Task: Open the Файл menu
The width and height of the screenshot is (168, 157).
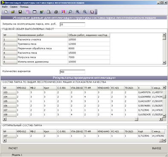Action: pyautogui.click(x=5, y=7)
